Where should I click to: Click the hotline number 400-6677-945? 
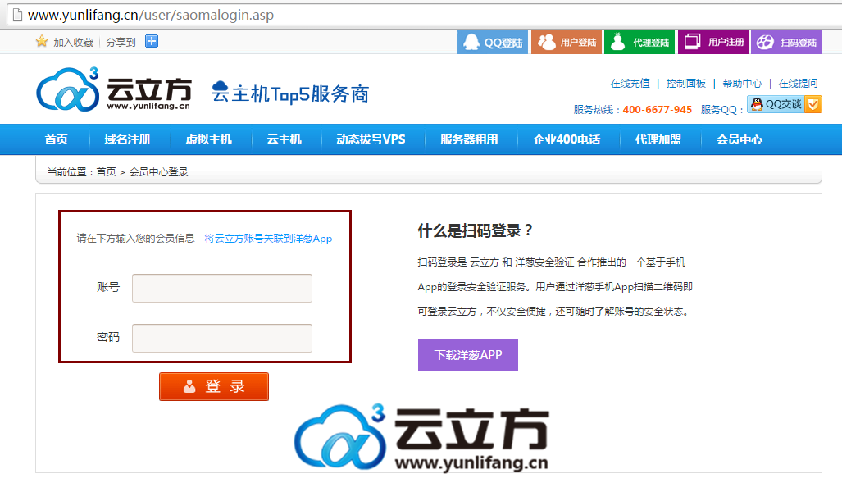click(x=658, y=110)
